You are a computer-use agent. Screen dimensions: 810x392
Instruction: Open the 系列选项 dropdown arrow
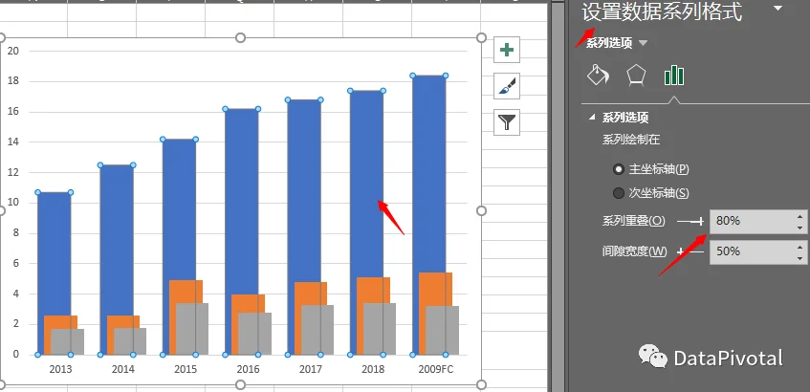point(643,43)
